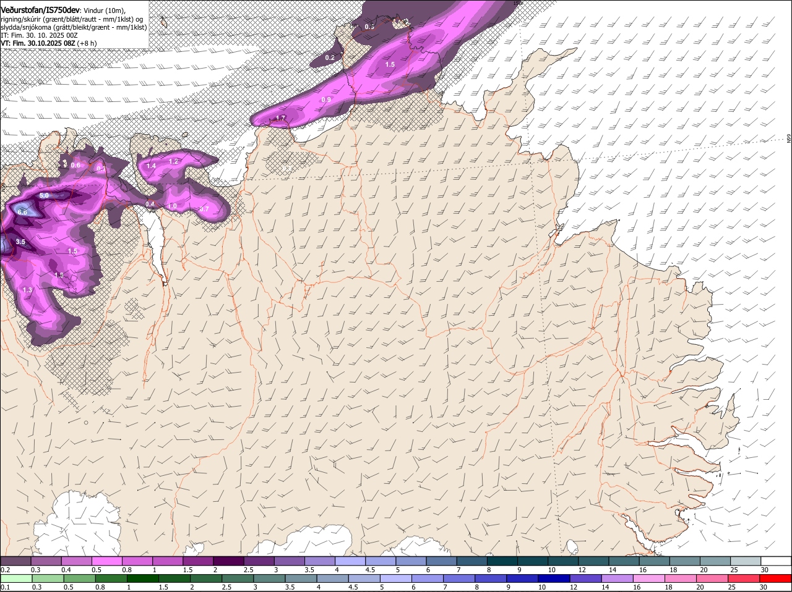Screen dimensions: 792x592
Task: Select the darkest green legend swatch between 1 and 1.5
Action: [142, 578]
